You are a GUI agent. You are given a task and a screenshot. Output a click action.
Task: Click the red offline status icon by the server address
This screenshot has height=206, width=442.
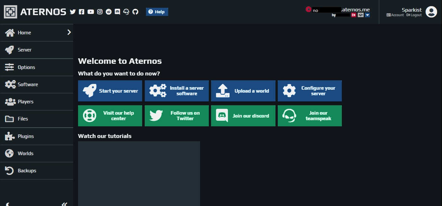tap(308, 9)
